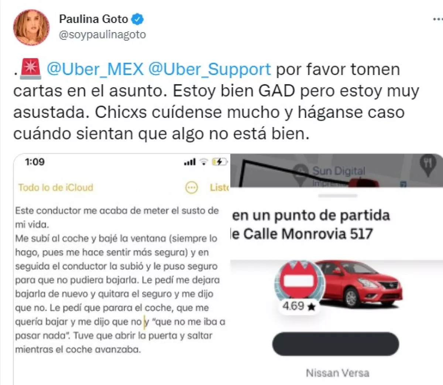Open the @Uber_MEX mention
The height and width of the screenshot is (385, 443).
[95, 69]
